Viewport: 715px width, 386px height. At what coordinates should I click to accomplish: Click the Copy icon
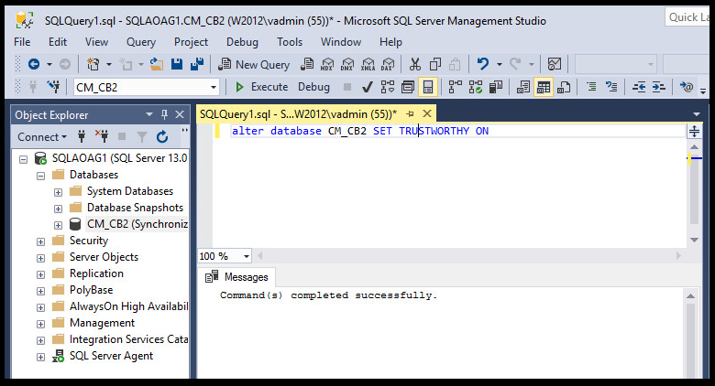[x=435, y=64]
